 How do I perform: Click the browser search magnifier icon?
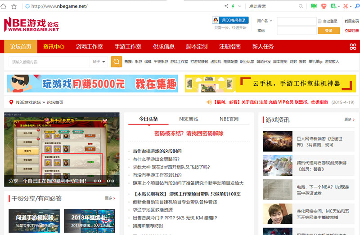click(x=301, y=6)
